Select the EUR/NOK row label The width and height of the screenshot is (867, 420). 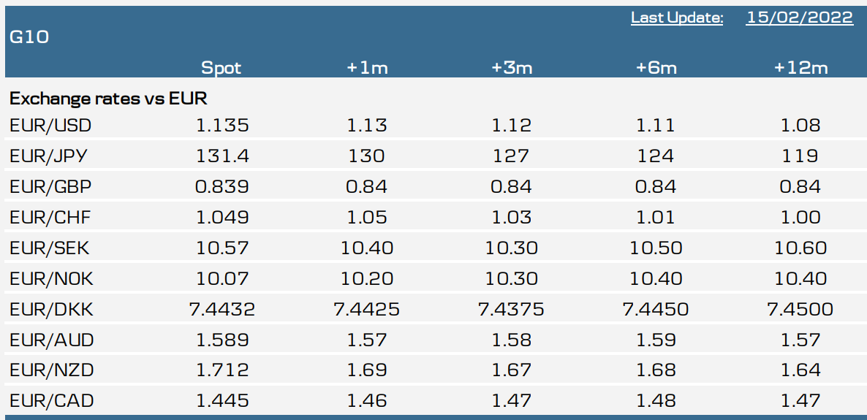[x=51, y=278]
